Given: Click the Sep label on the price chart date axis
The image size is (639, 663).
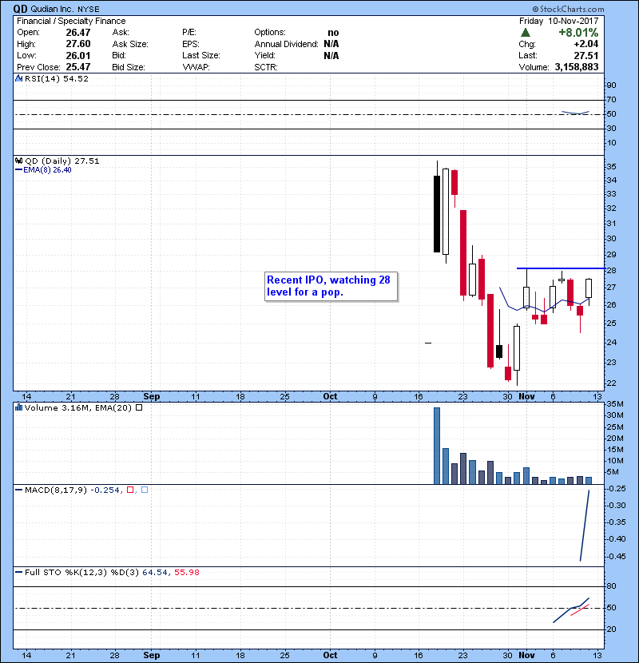Looking at the screenshot, I should 152,397.
